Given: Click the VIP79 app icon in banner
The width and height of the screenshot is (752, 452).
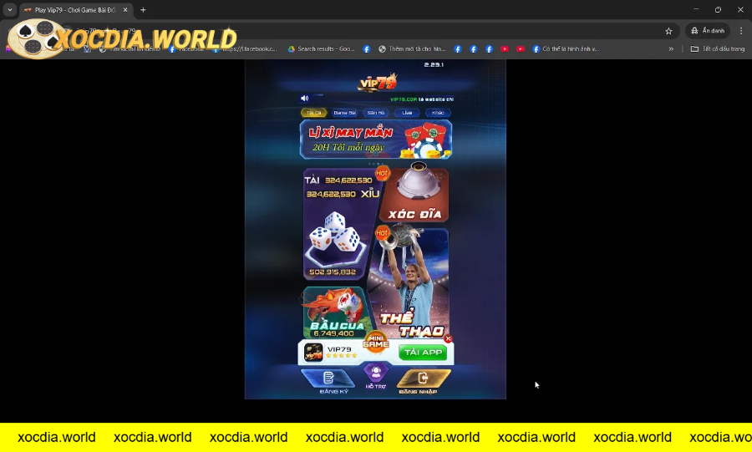Looking at the screenshot, I should (313, 353).
